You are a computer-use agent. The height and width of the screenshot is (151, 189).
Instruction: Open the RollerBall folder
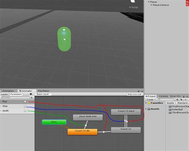point(176,110)
